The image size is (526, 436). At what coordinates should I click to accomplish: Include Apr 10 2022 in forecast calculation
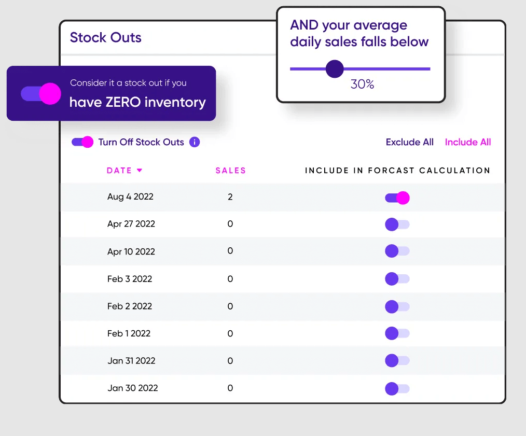coord(397,251)
